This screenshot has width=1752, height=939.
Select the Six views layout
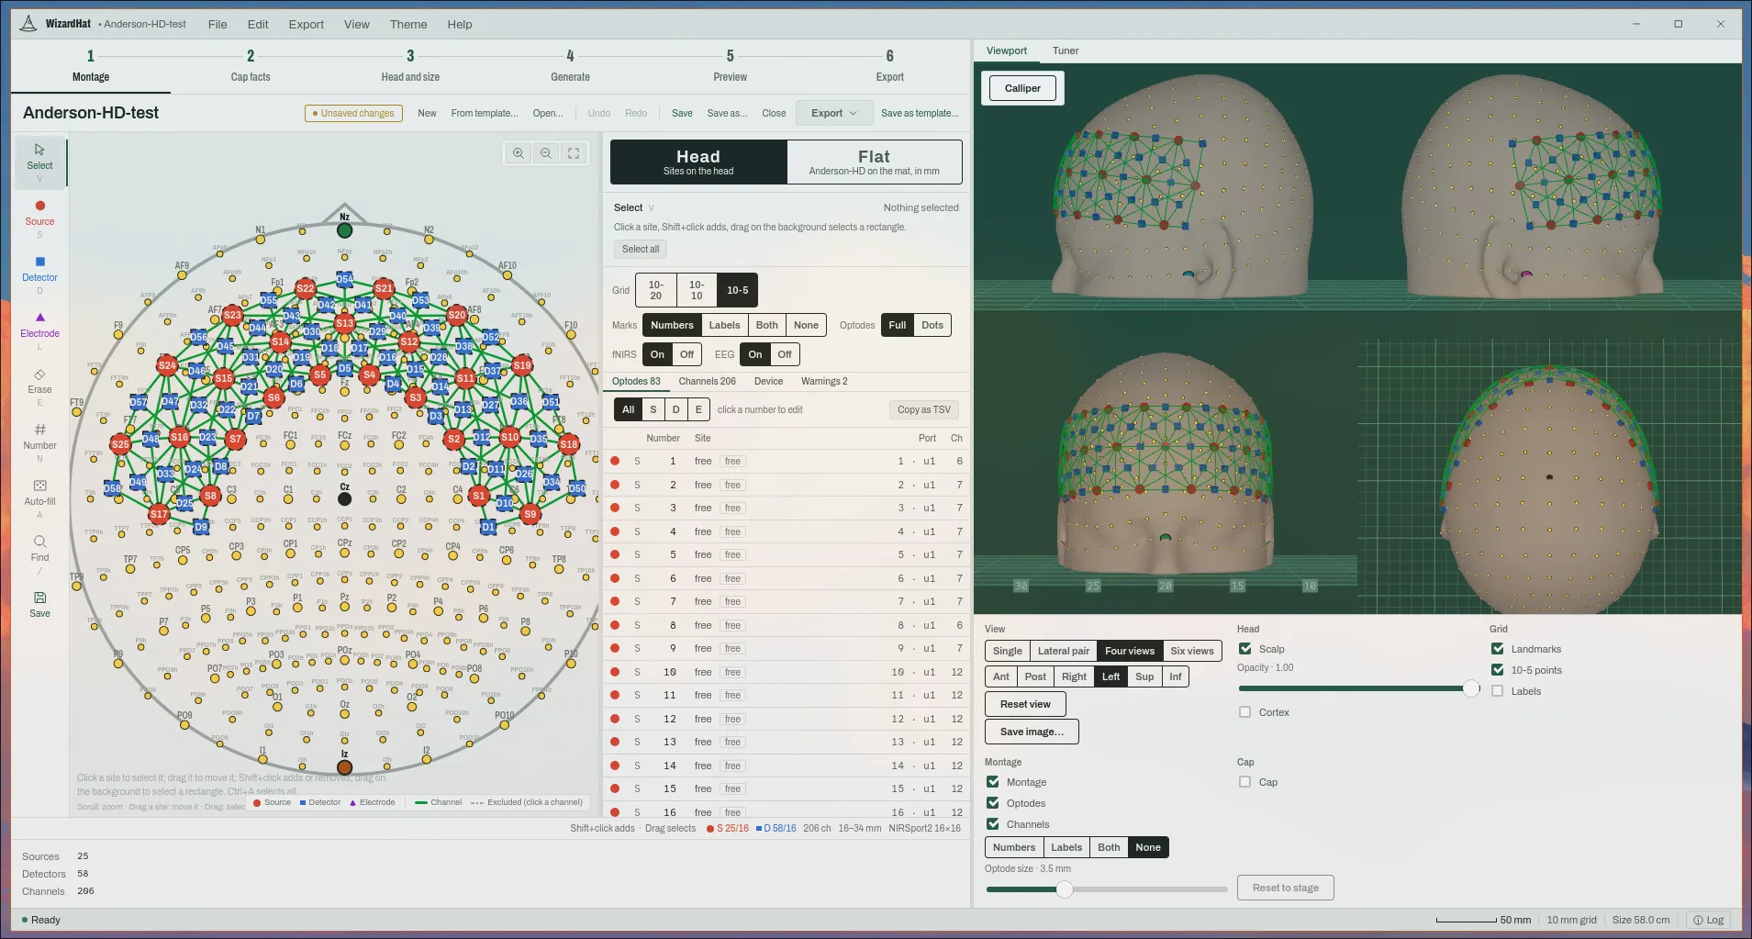pyautogui.click(x=1191, y=651)
